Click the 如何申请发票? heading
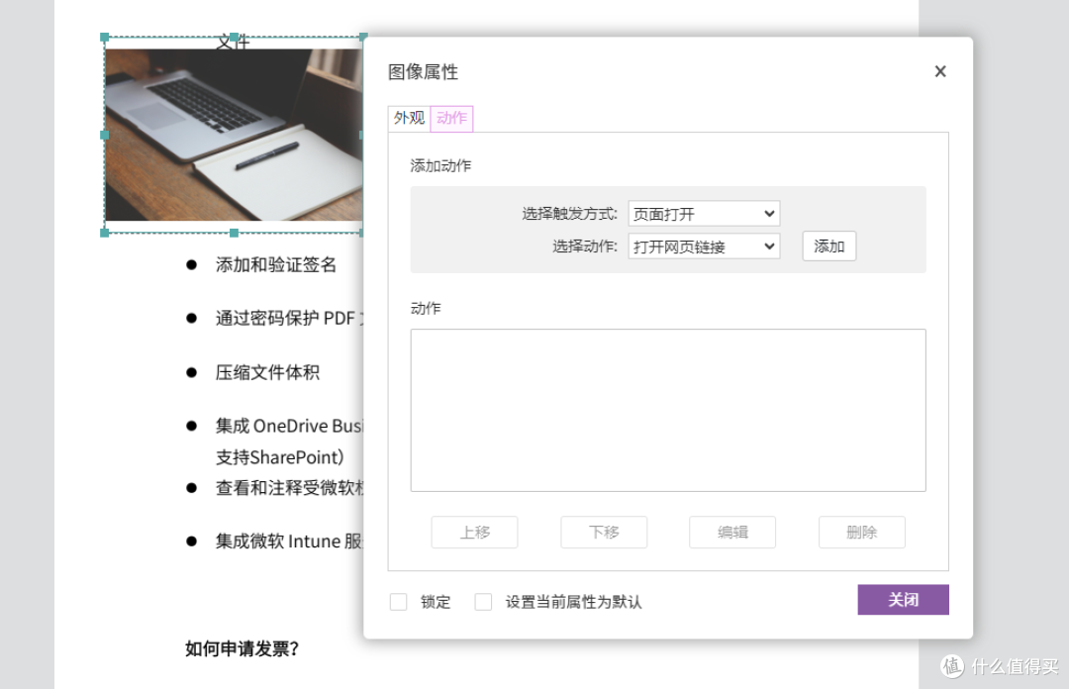Image resolution: width=1069 pixels, height=689 pixels. (243, 648)
